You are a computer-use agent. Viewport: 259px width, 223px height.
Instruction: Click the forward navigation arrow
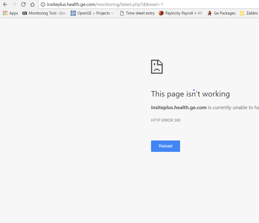(x=14, y=4)
